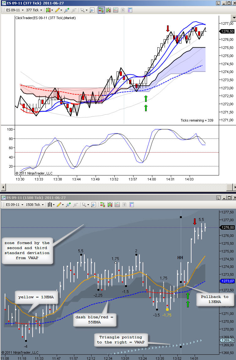The image size is (236, 360).
Task: Click the L link button on 1508 Tick title bar
Action: (x=218, y=197)
